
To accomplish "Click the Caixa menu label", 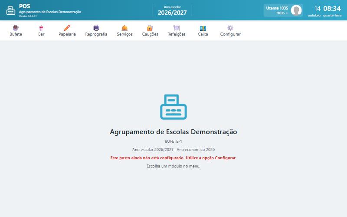I will (203, 34).
